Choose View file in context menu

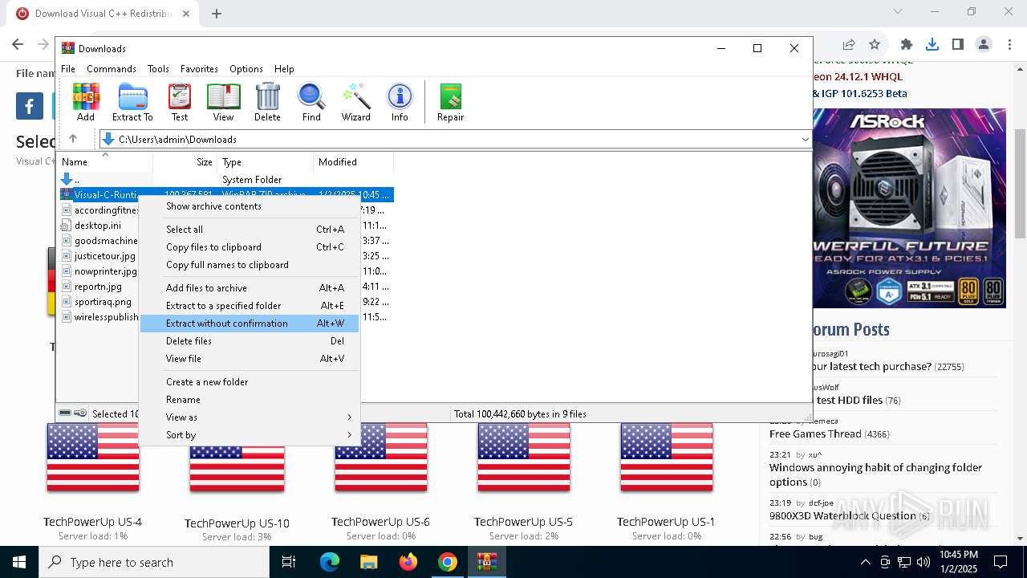[250, 358]
